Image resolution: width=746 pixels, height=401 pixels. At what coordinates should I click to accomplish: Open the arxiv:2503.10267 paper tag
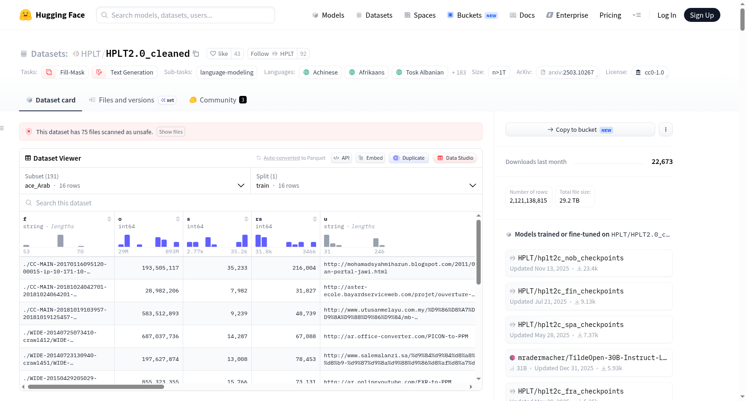[567, 72]
